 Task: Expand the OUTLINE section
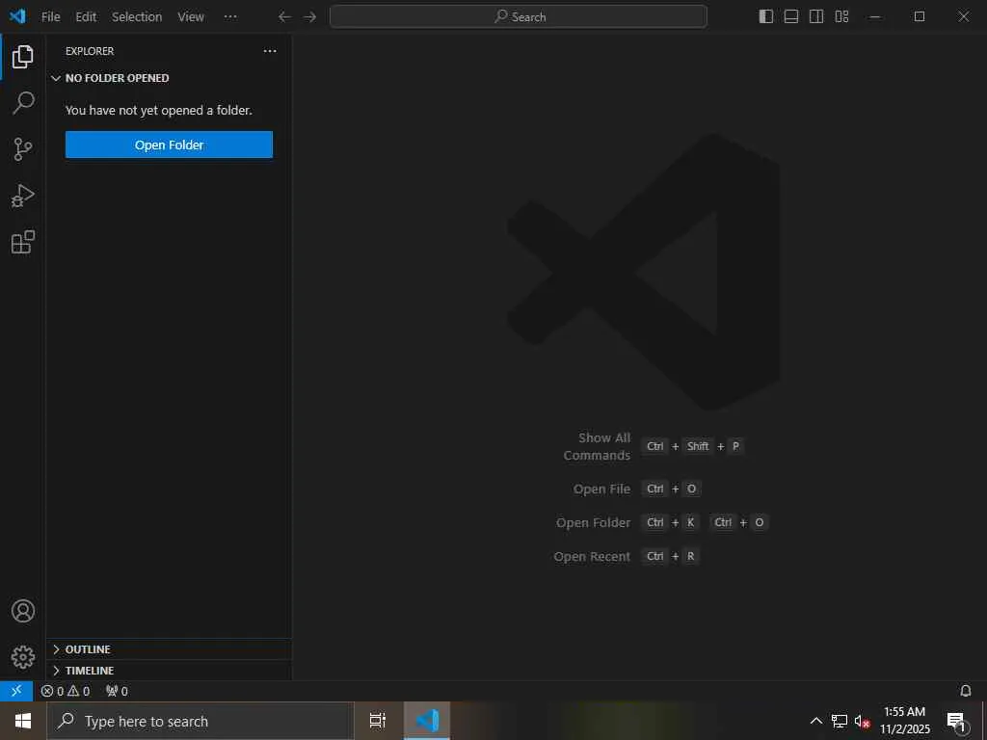[169, 649]
